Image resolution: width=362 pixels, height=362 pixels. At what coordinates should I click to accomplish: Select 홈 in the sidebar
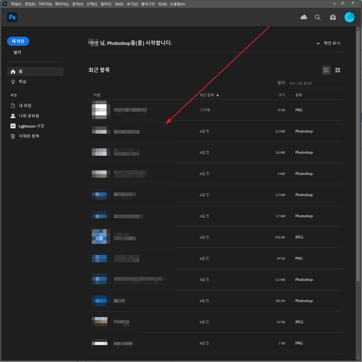35,71
